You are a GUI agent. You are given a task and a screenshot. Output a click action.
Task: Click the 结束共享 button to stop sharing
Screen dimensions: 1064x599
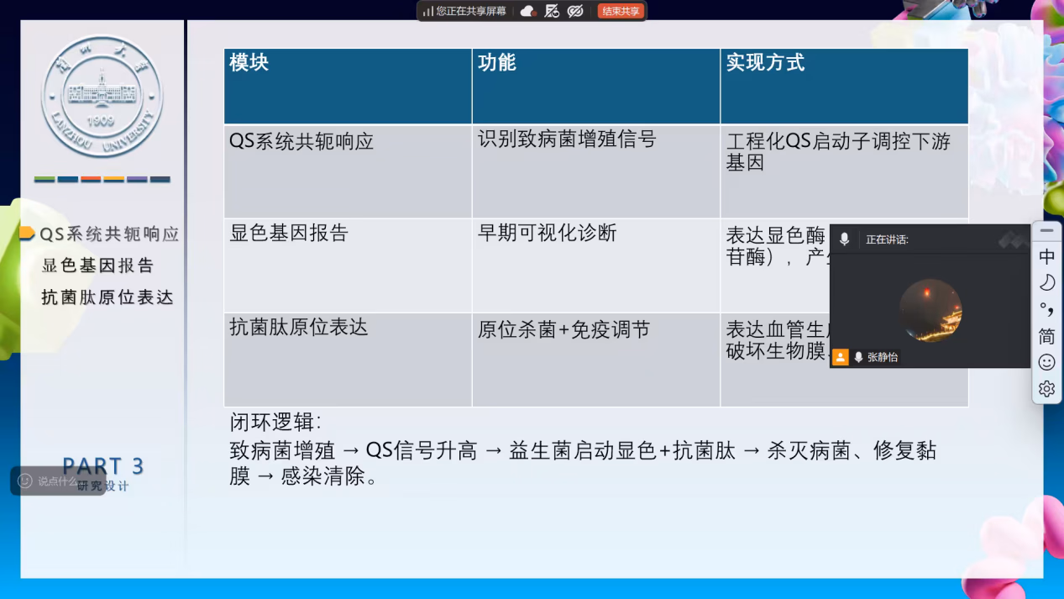(621, 11)
